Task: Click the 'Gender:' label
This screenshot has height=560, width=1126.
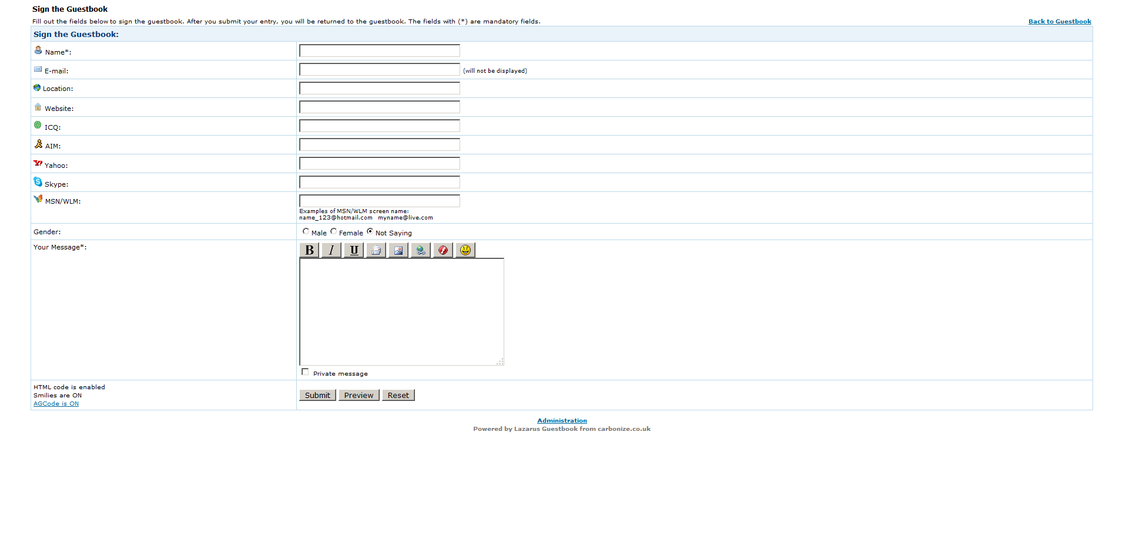Action: point(47,232)
